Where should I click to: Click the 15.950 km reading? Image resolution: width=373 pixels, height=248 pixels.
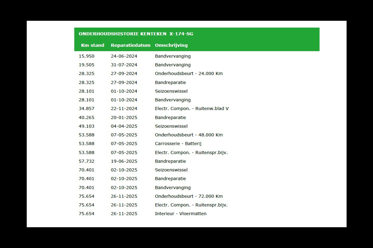[87, 56]
